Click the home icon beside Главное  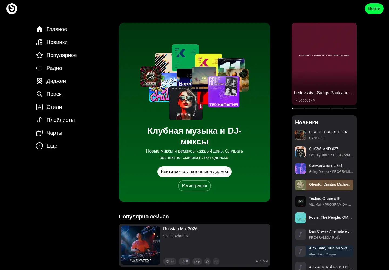(x=39, y=29)
